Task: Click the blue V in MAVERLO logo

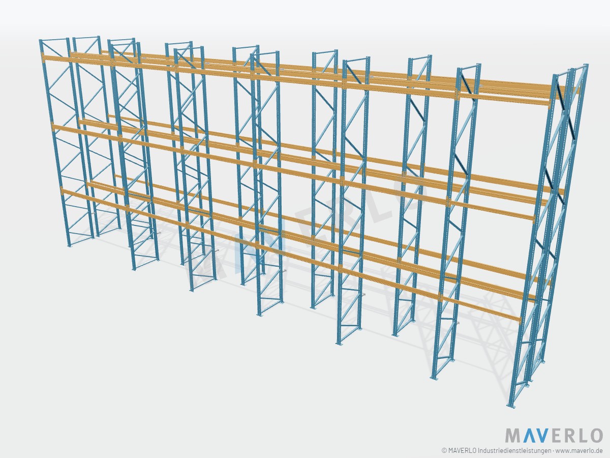Action: click(542, 436)
